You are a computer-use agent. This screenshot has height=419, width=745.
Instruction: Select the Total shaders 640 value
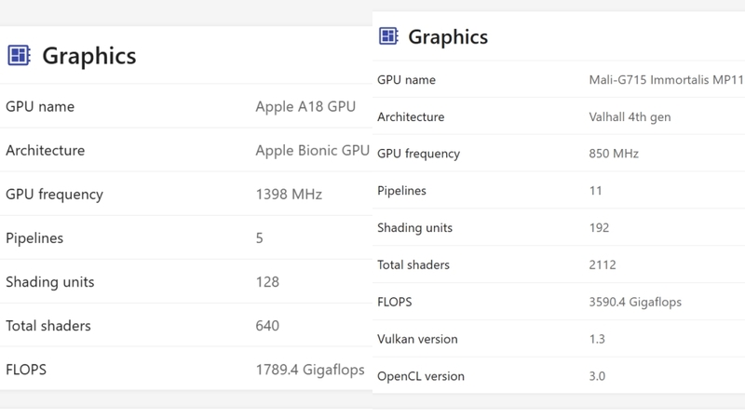[267, 326]
